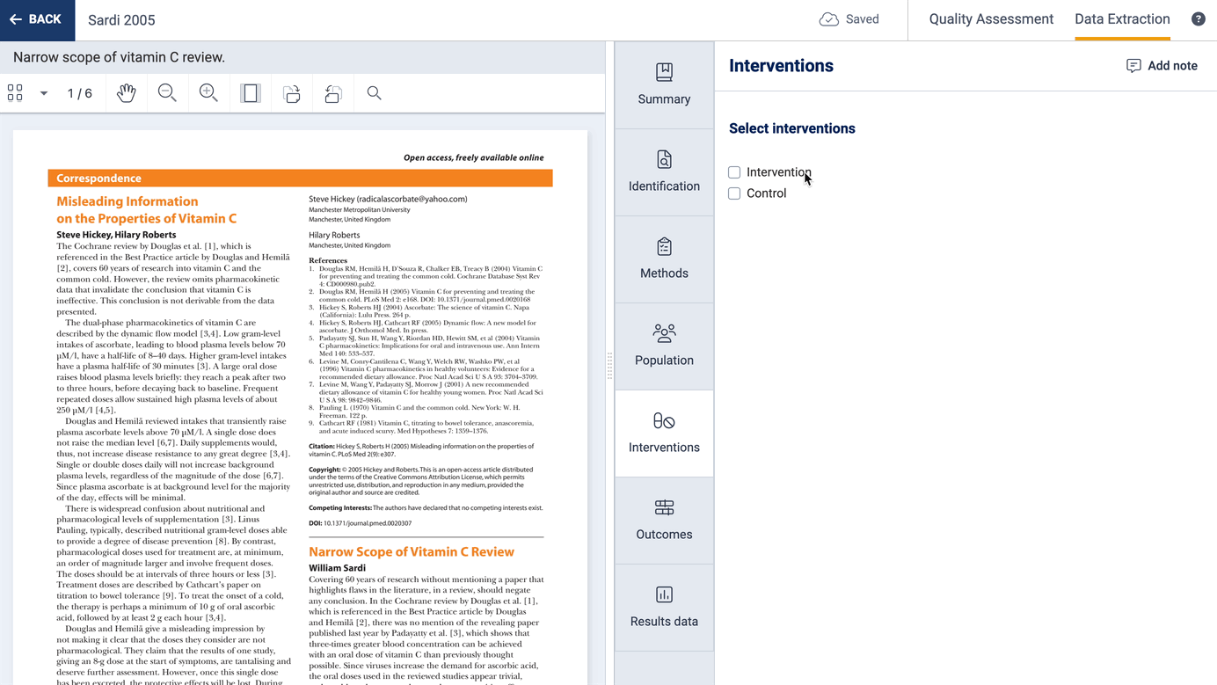
Task: Toggle the fit page width view
Action: pos(251,93)
